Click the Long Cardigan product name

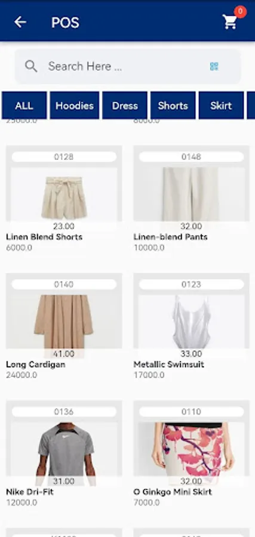[36, 365]
